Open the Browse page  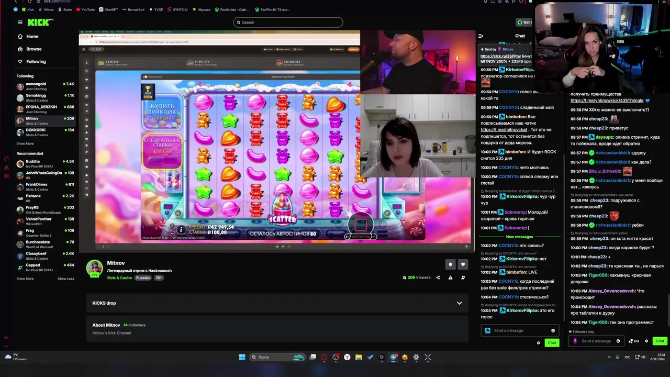point(29,49)
